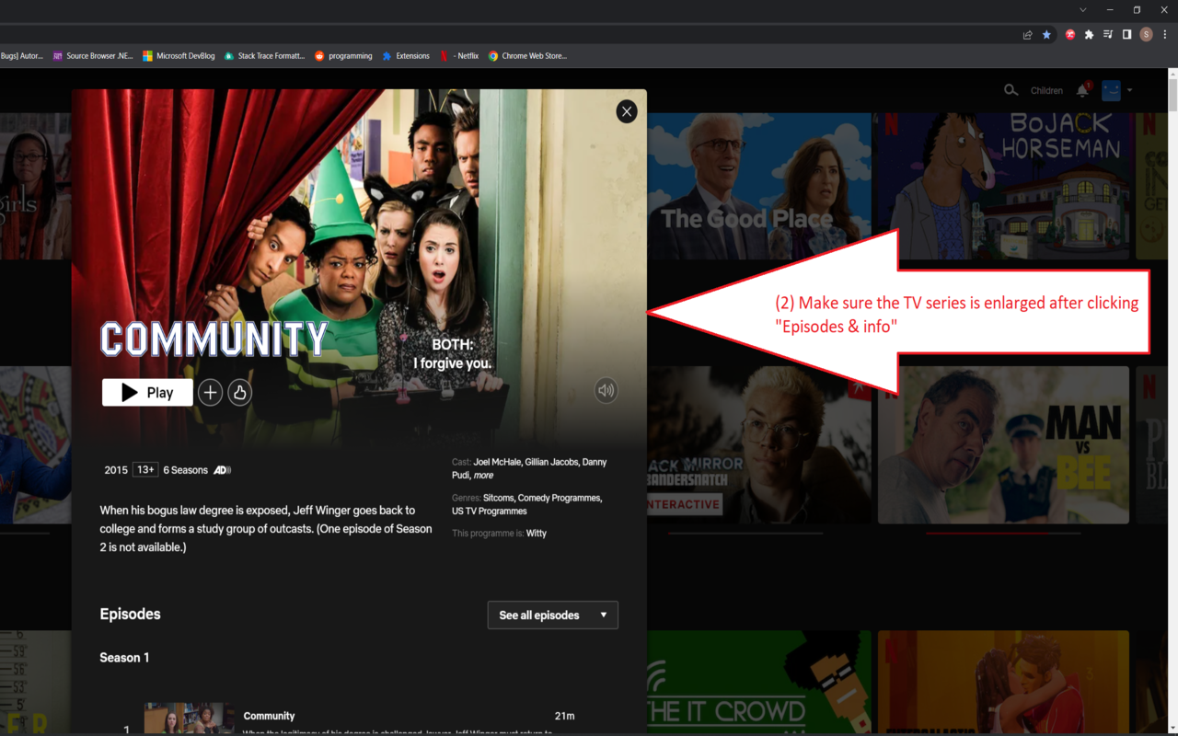The height and width of the screenshot is (736, 1178).
Task: Expand the Netflix account dropdown arrow
Action: click(1129, 90)
